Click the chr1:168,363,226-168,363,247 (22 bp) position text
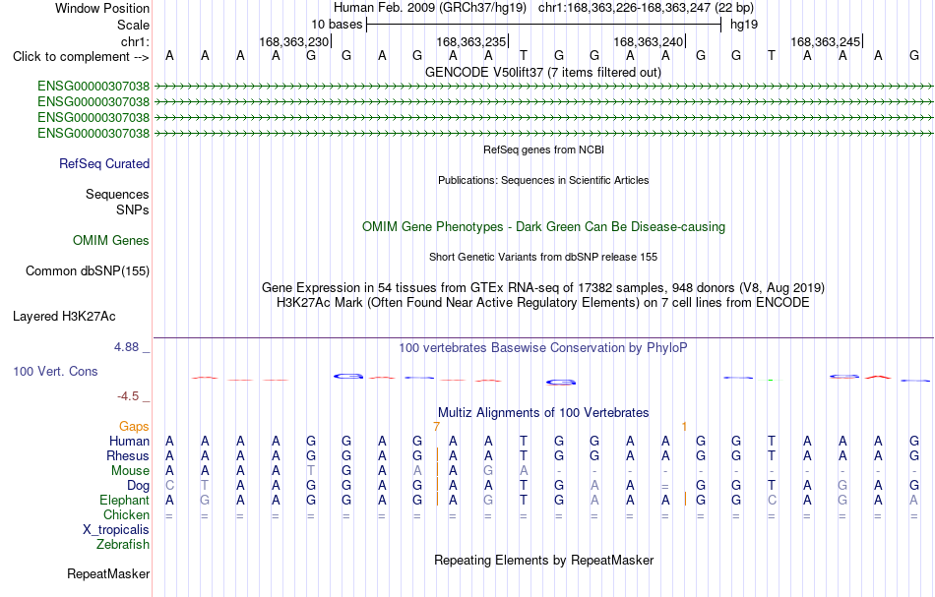This screenshot has width=935, height=597. pyautogui.click(x=646, y=8)
